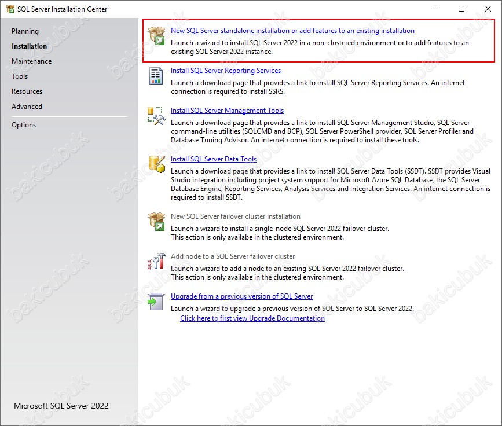Click the Reporting Services report icon

point(156,76)
